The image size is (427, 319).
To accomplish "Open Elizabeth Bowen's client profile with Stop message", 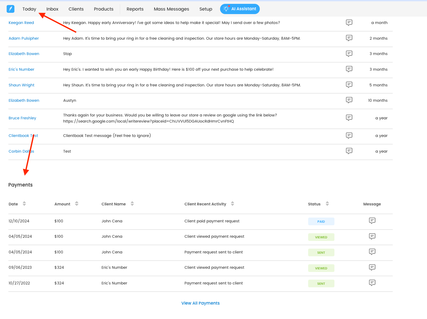I will tap(24, 54).
